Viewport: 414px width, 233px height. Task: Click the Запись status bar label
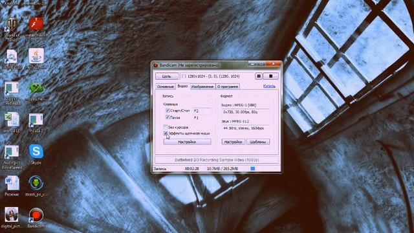coord(160,168)
